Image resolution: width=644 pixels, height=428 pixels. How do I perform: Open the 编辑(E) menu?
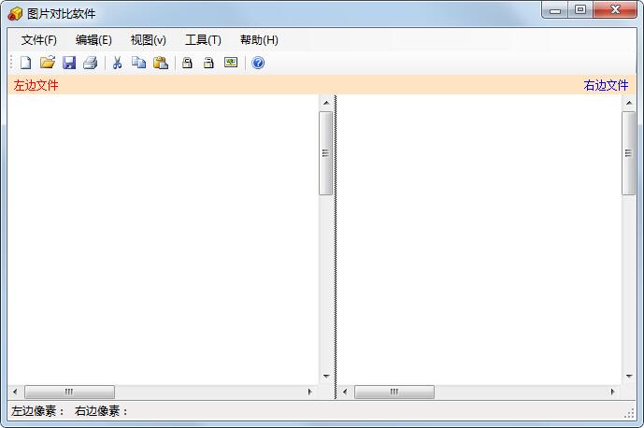(93, 40)
